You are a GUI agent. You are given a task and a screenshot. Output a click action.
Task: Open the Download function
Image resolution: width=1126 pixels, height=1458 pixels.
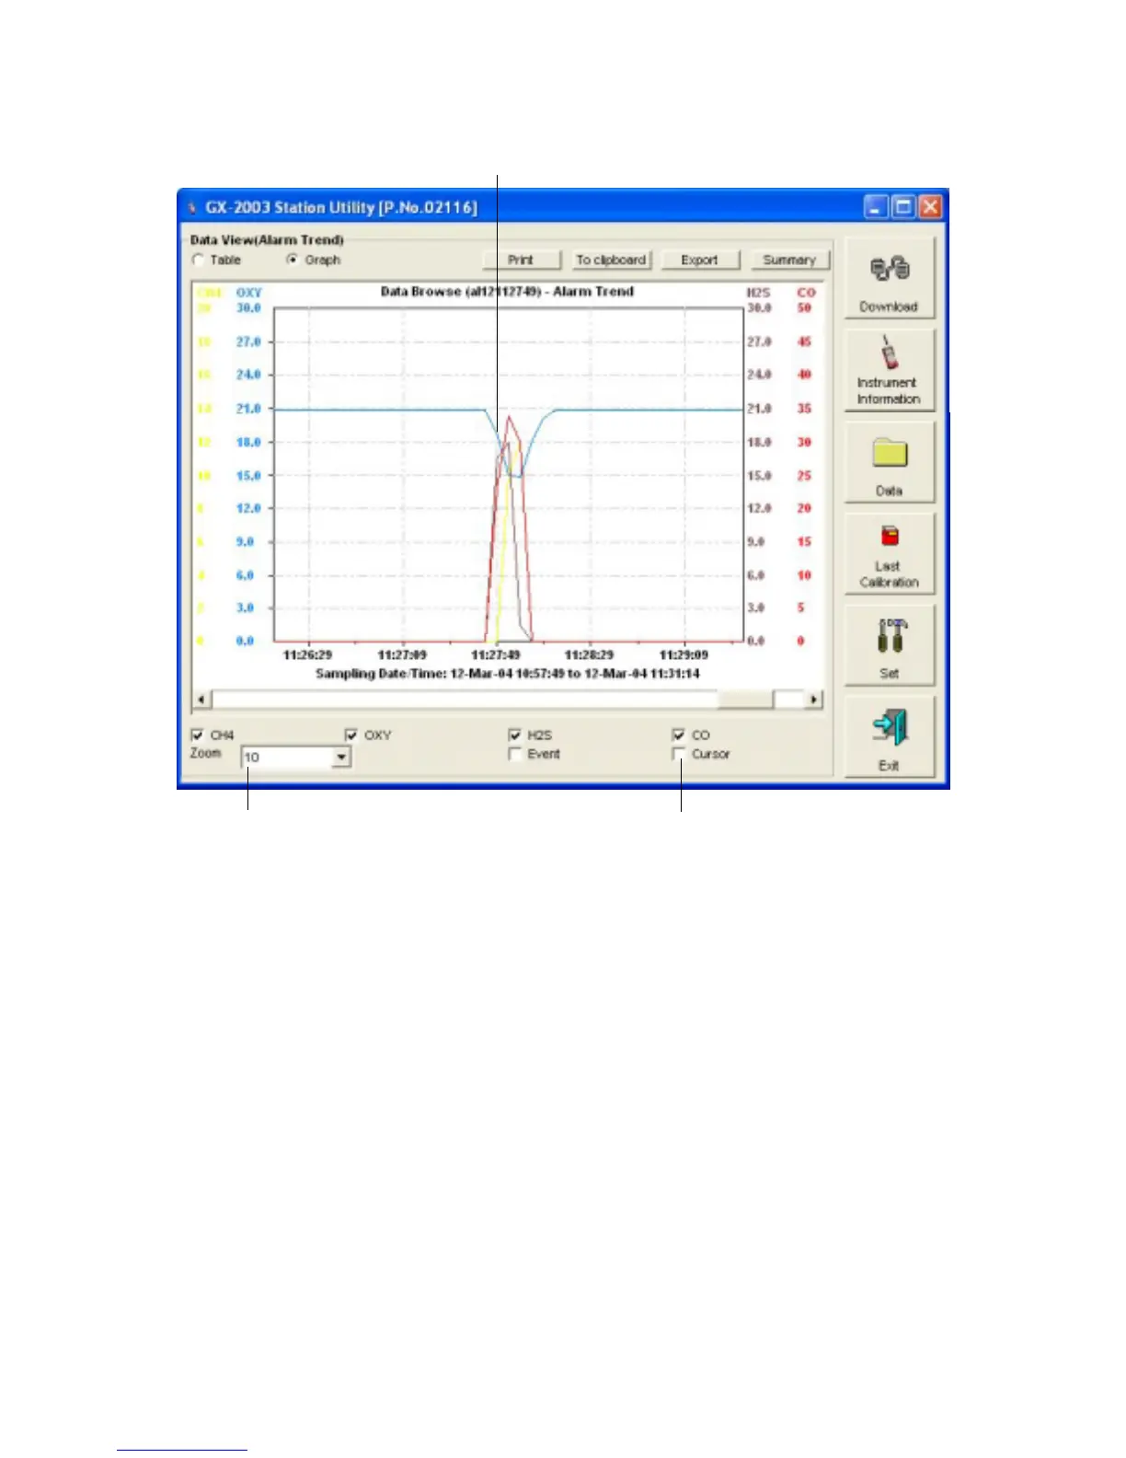pos(889,278)
